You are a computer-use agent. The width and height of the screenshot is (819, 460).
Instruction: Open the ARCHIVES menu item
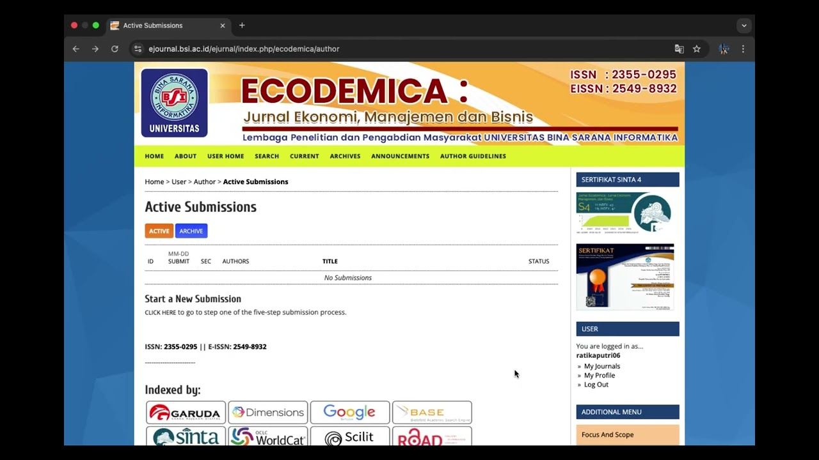click(345, 156)
